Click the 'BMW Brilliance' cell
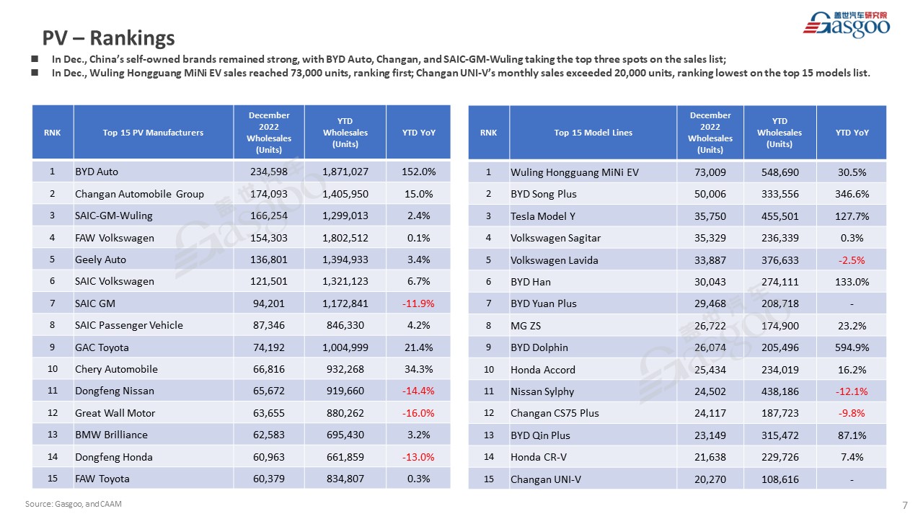 point(153,435)
